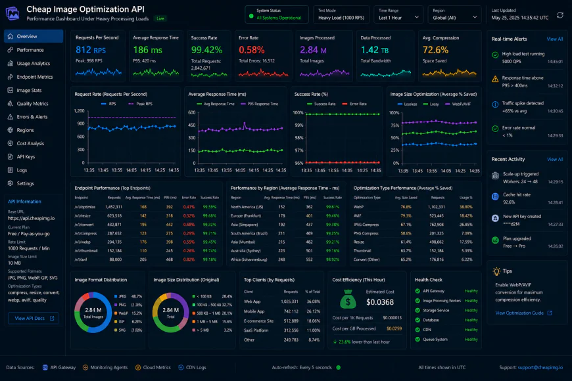Click View All in Recent Activity
The image size is (572, 381).
tap(554, 160)
